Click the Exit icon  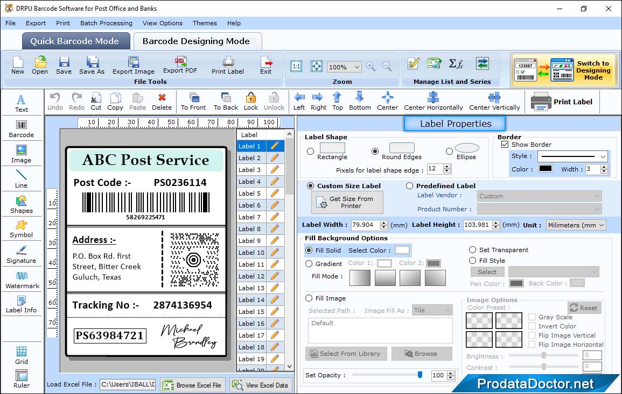click(x=266, y=66)
